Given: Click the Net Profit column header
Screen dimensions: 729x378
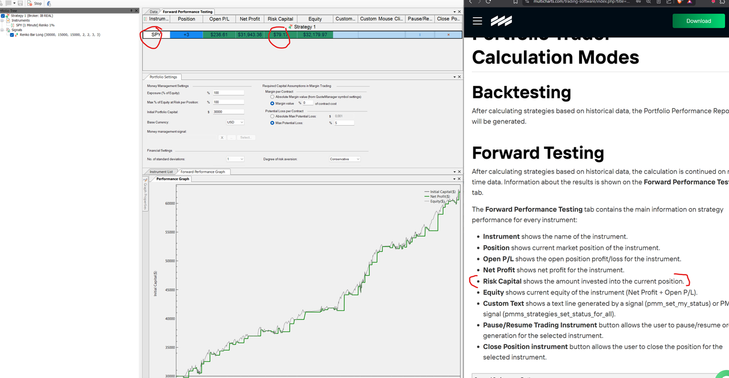Looking at the screenshot, I should pyautogui.click(x=250, y=19).
